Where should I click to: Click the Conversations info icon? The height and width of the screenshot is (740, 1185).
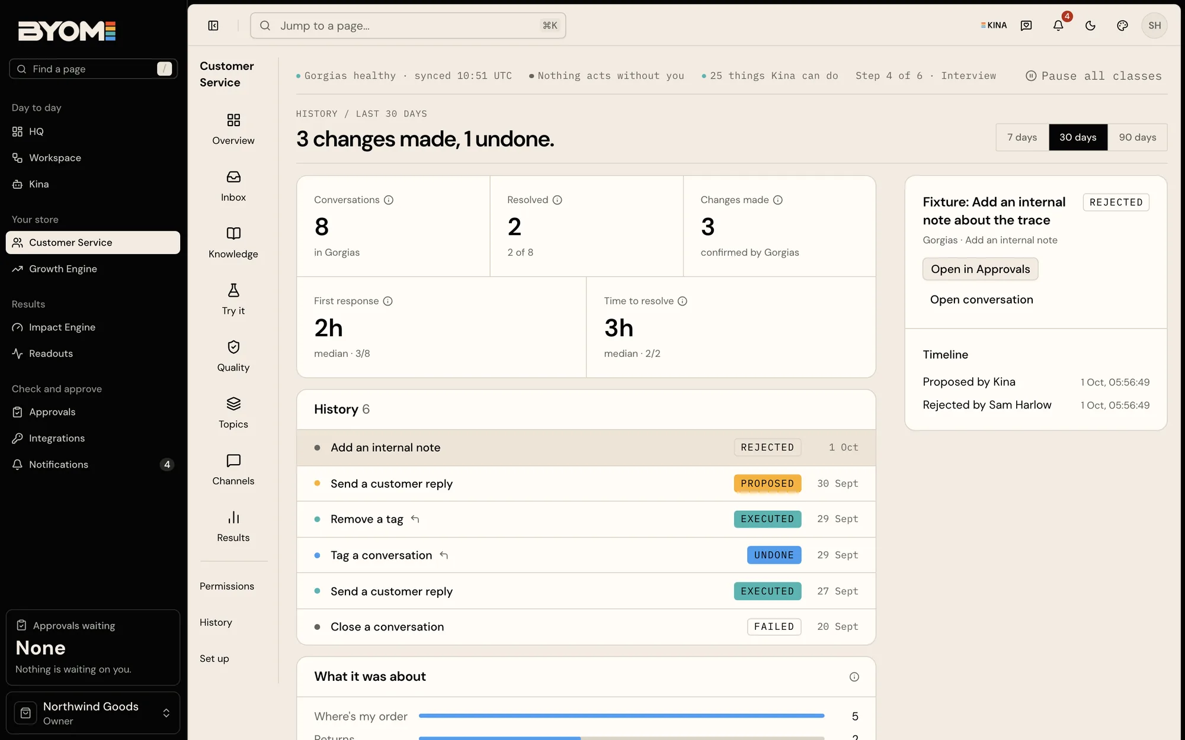[x=389, y=200]
